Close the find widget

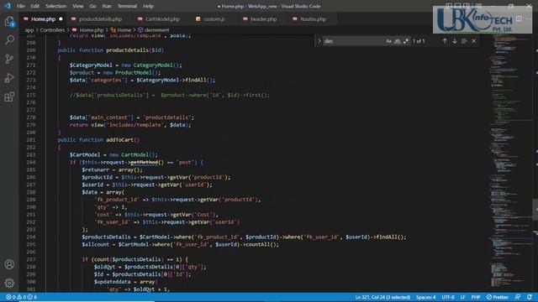(x=474, y=41)
